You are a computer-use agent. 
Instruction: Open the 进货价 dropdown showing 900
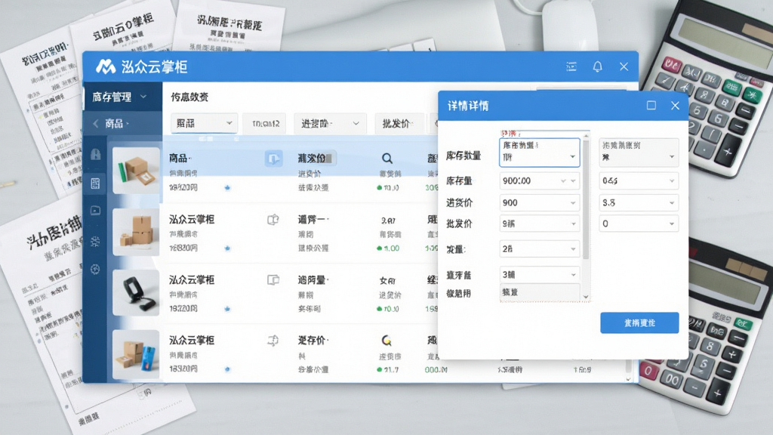(x=539, y=202)
